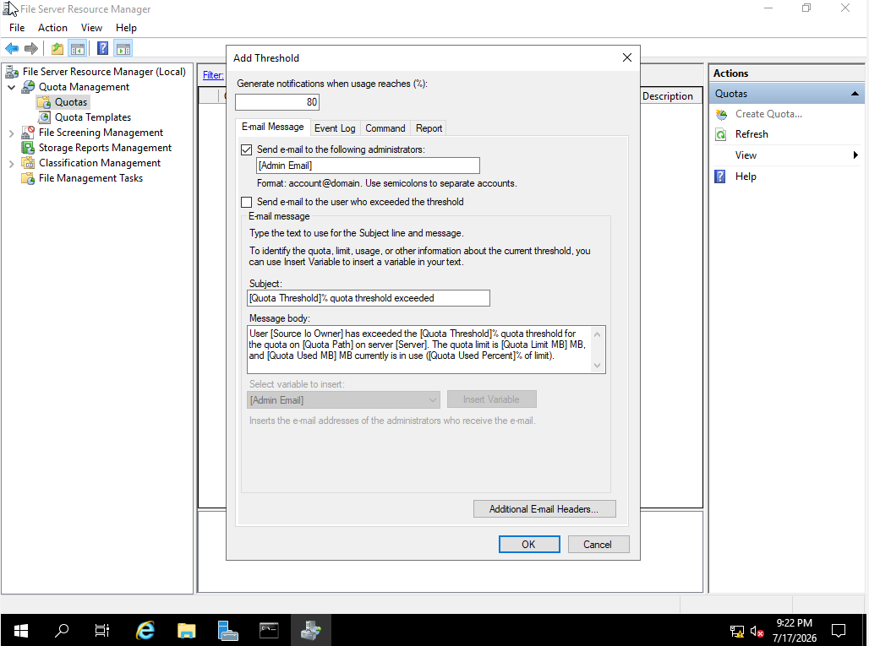The image size is (869, 646).
Task: Open Task View on the taskbar
Action: [x=102, y=630]
